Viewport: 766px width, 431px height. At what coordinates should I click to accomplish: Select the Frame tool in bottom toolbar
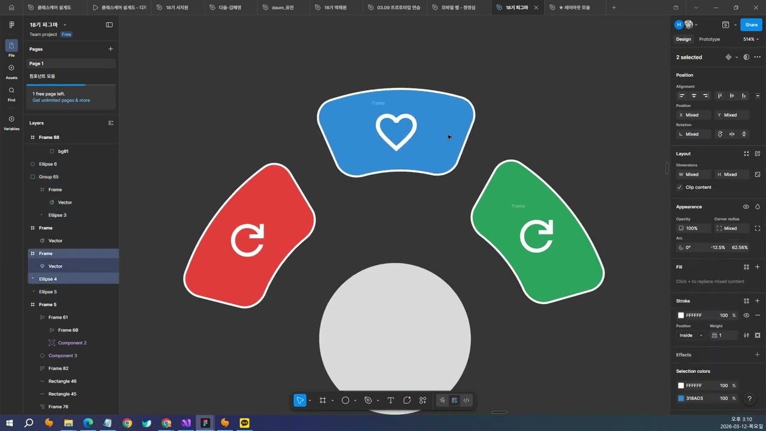pos(323,400)
